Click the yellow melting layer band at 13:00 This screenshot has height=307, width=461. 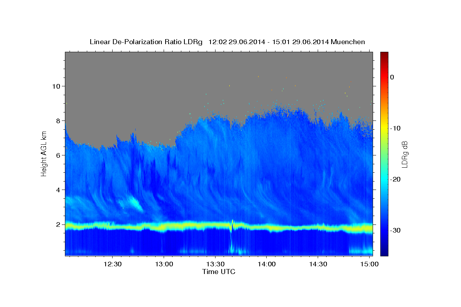coord(164,226)
